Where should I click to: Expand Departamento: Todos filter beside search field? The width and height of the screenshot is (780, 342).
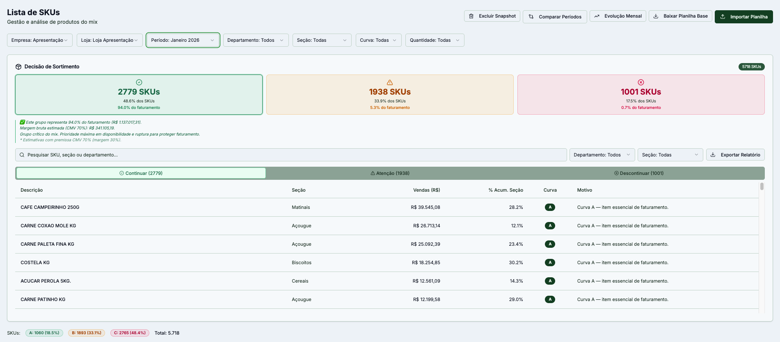(602, 155)
